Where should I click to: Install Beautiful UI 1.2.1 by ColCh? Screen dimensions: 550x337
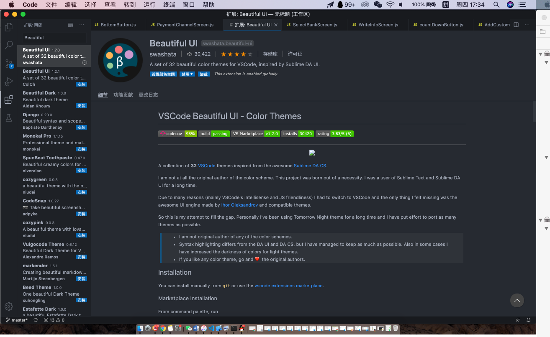tap(81, 84)
